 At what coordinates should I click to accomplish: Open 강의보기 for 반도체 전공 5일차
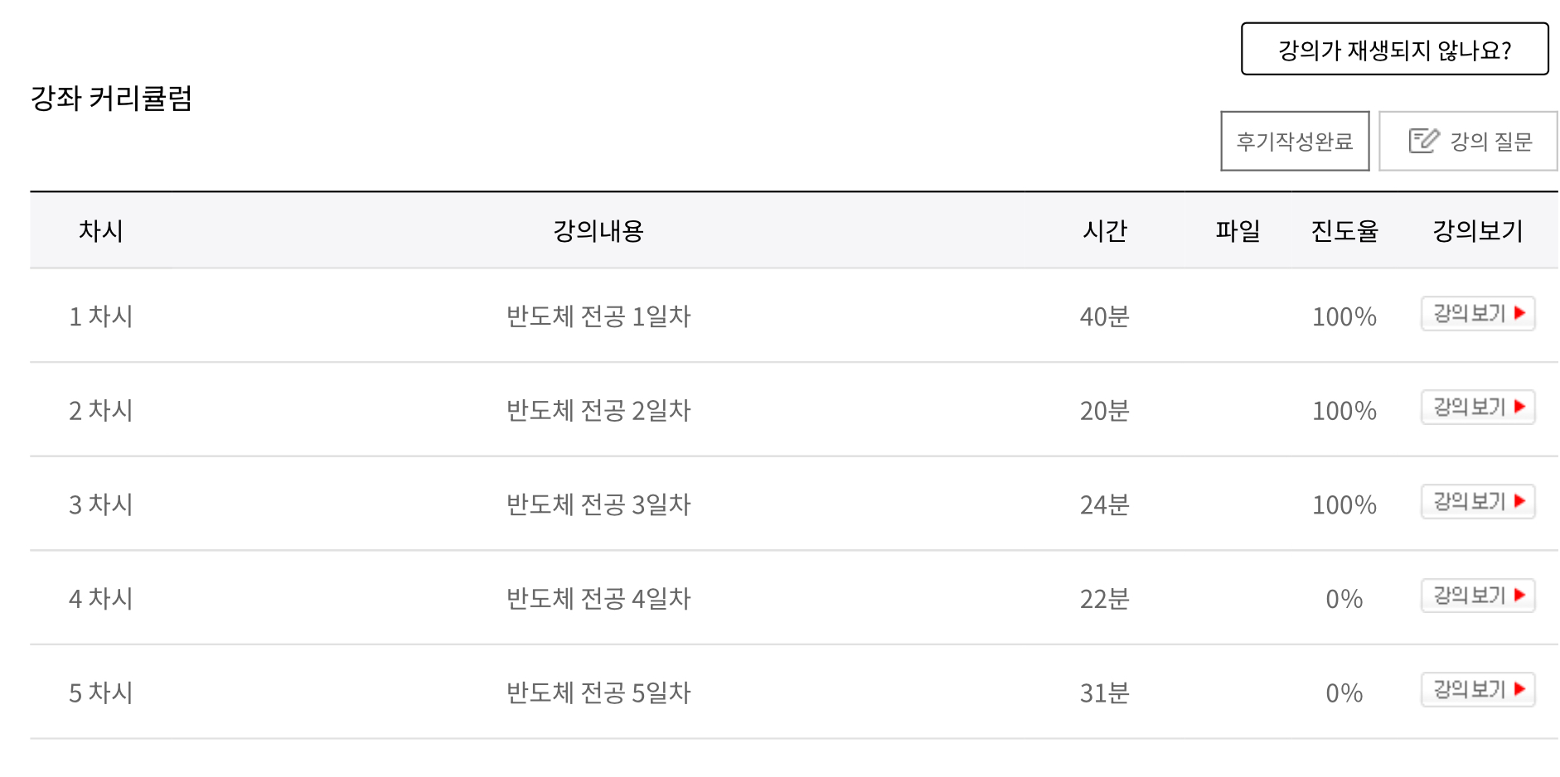(x=1478, y=690)
